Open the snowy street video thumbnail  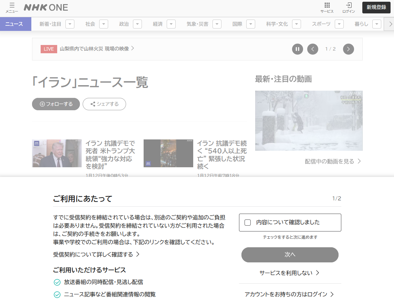[x=309, y=121]
